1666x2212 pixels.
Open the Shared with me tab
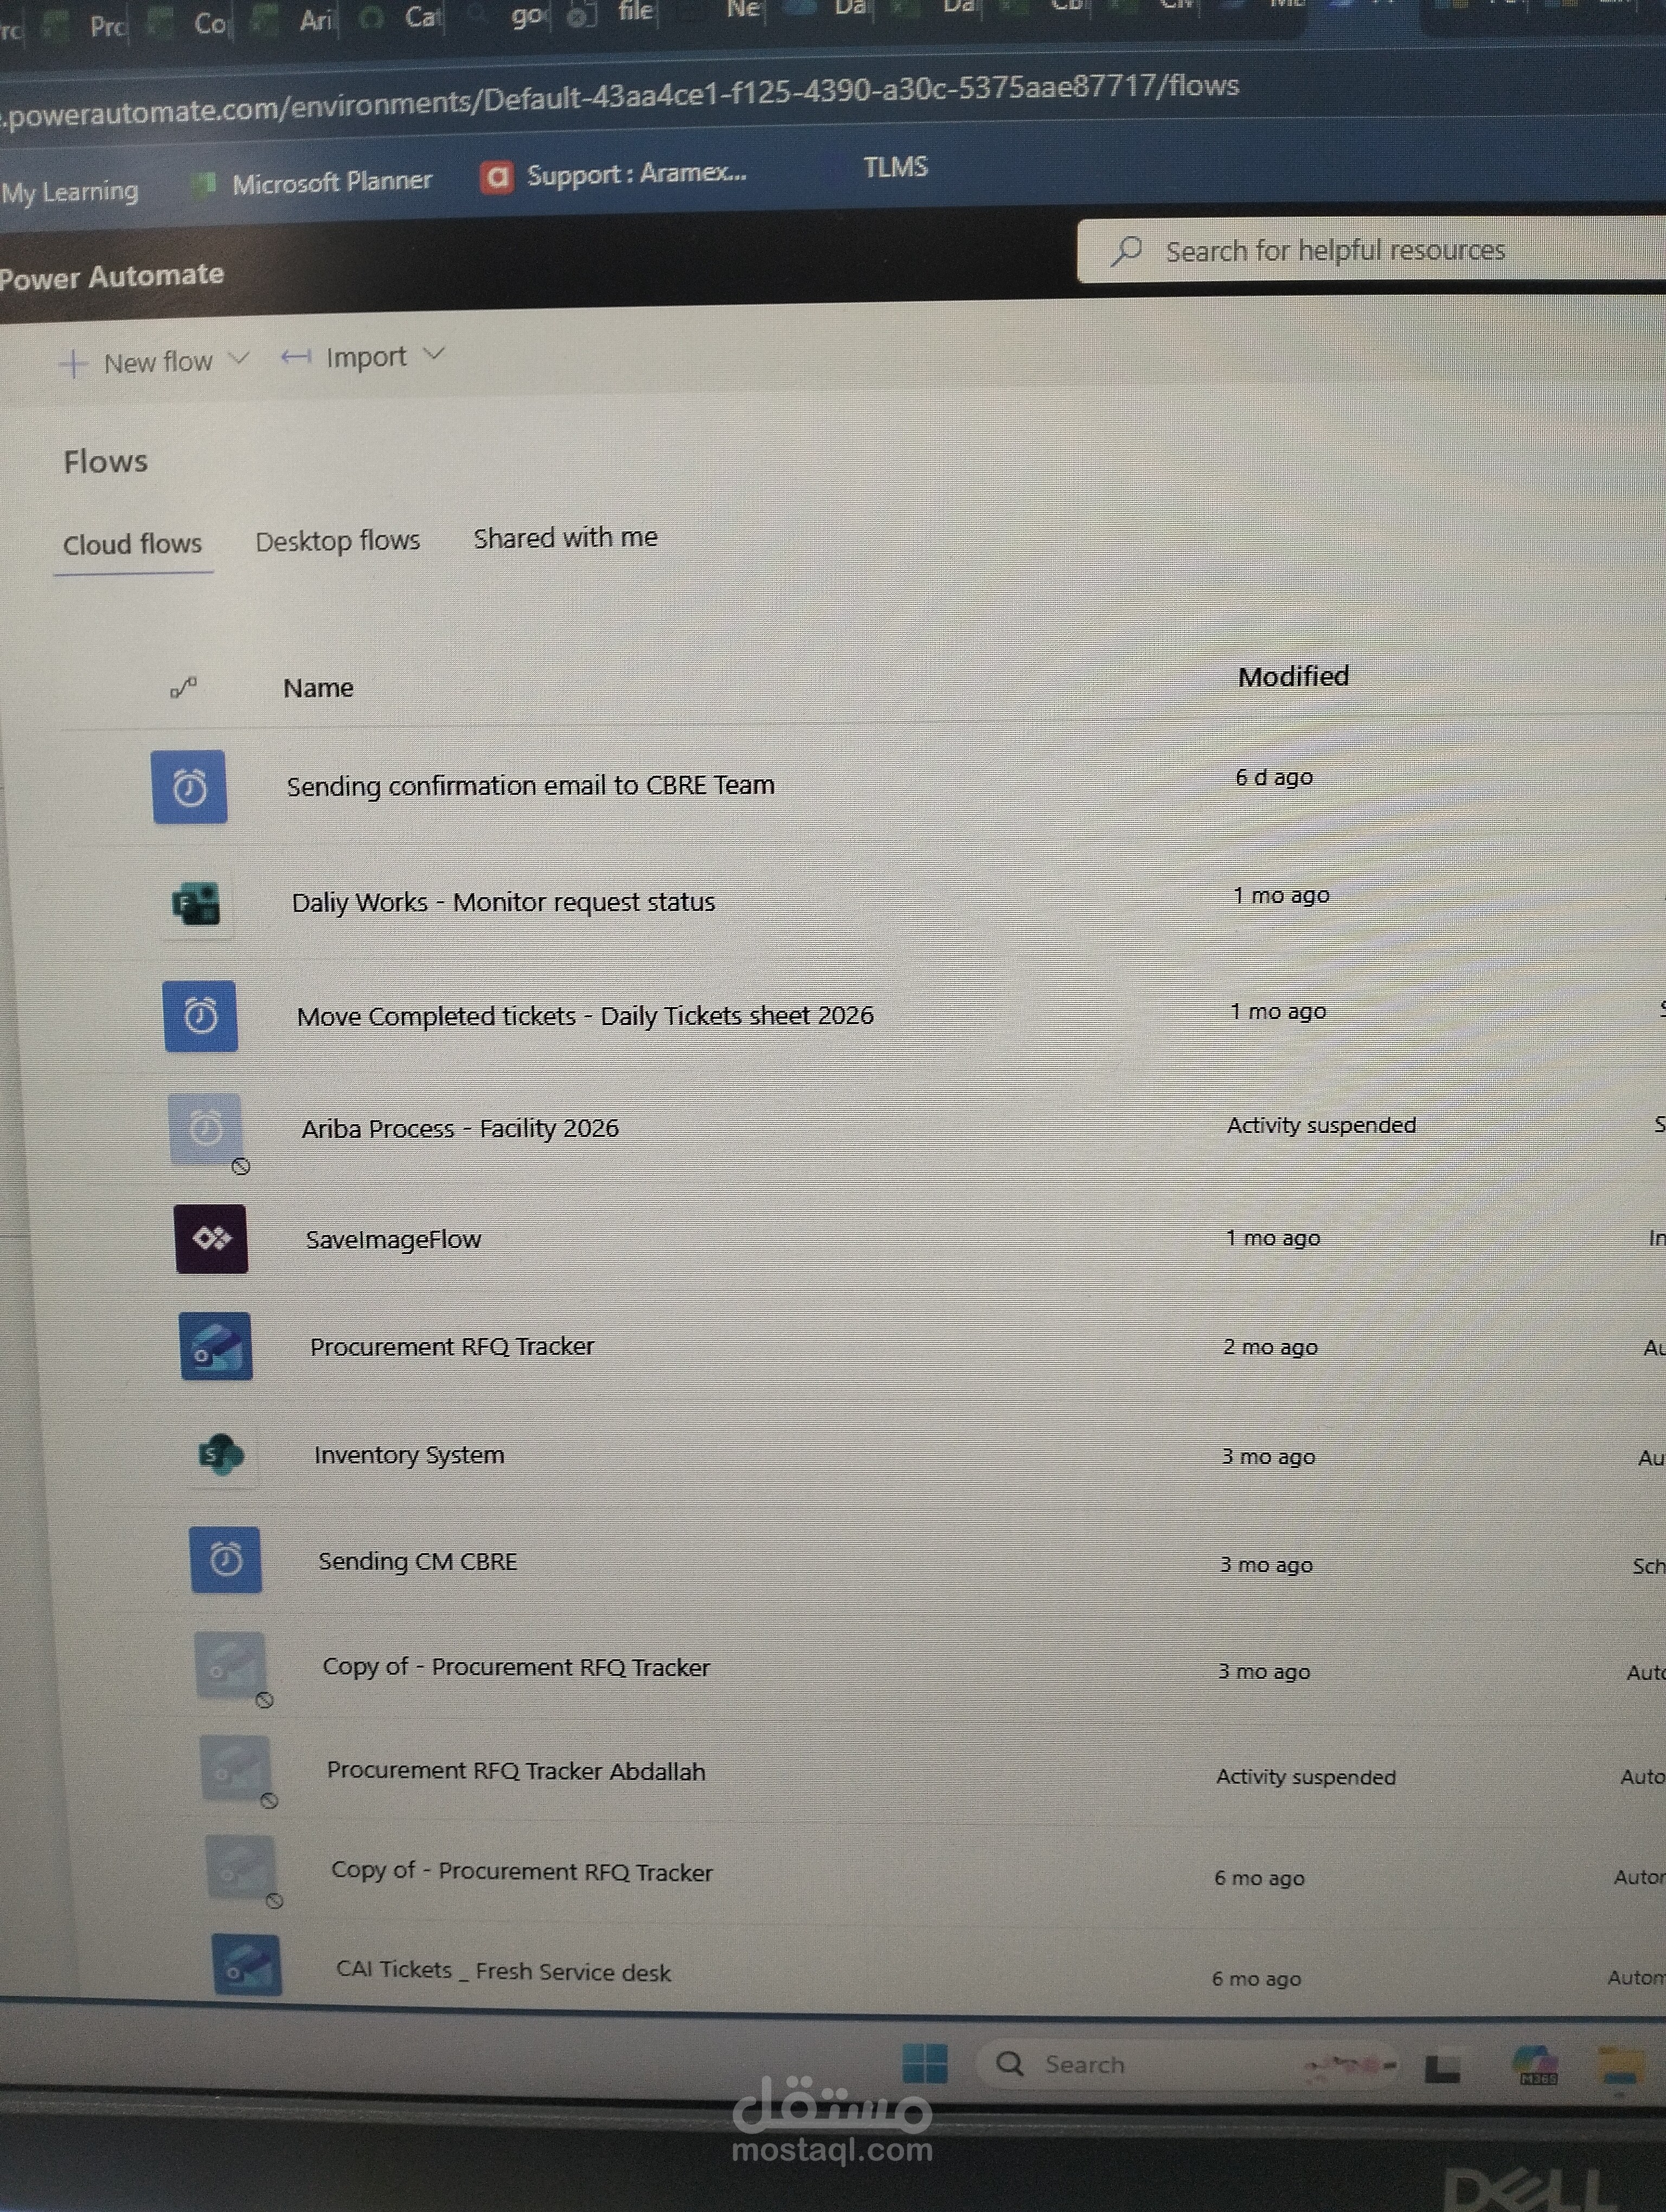coord(565,538)
